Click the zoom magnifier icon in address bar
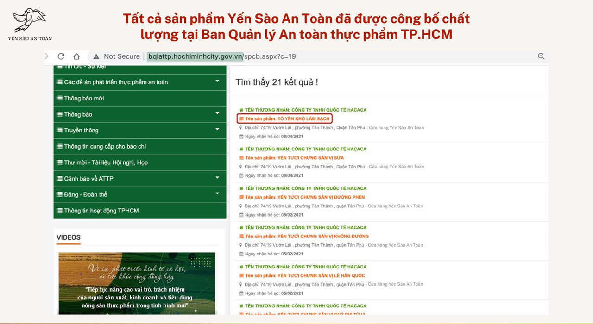The image size is (593, 324). click(541, 56)
